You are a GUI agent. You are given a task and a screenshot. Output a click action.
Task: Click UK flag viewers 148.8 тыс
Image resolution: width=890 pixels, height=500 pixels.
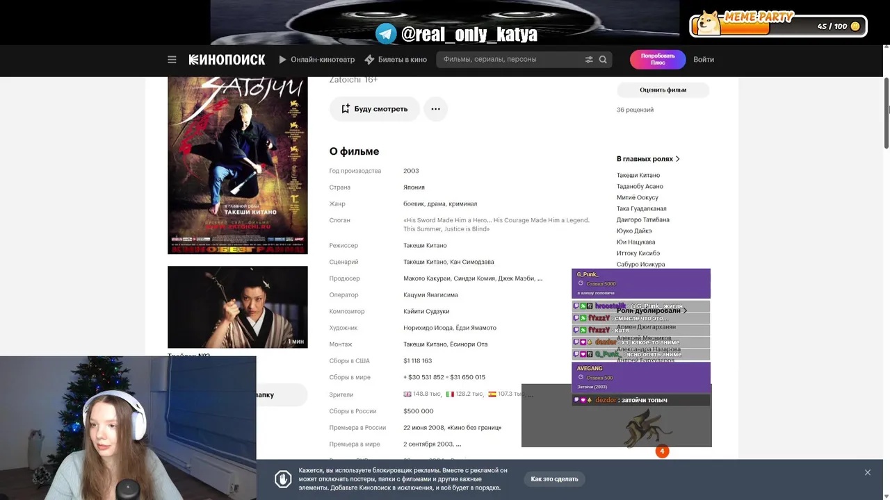421,394
